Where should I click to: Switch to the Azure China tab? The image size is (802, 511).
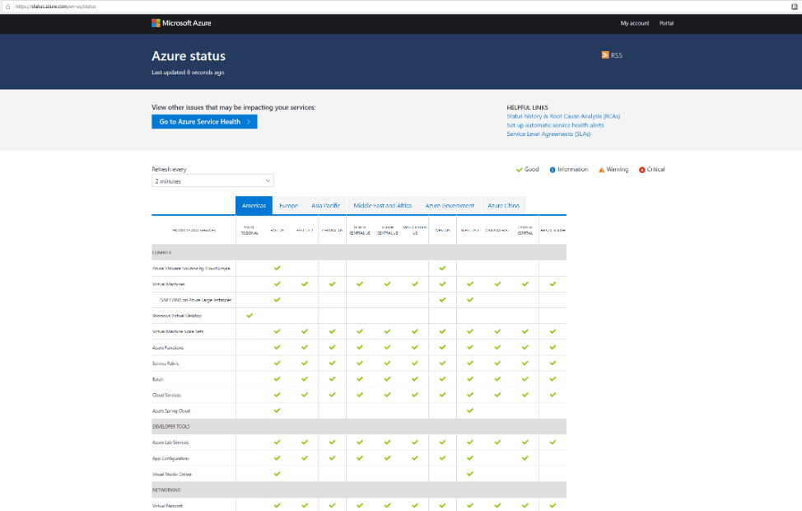[x=503, y=206]
